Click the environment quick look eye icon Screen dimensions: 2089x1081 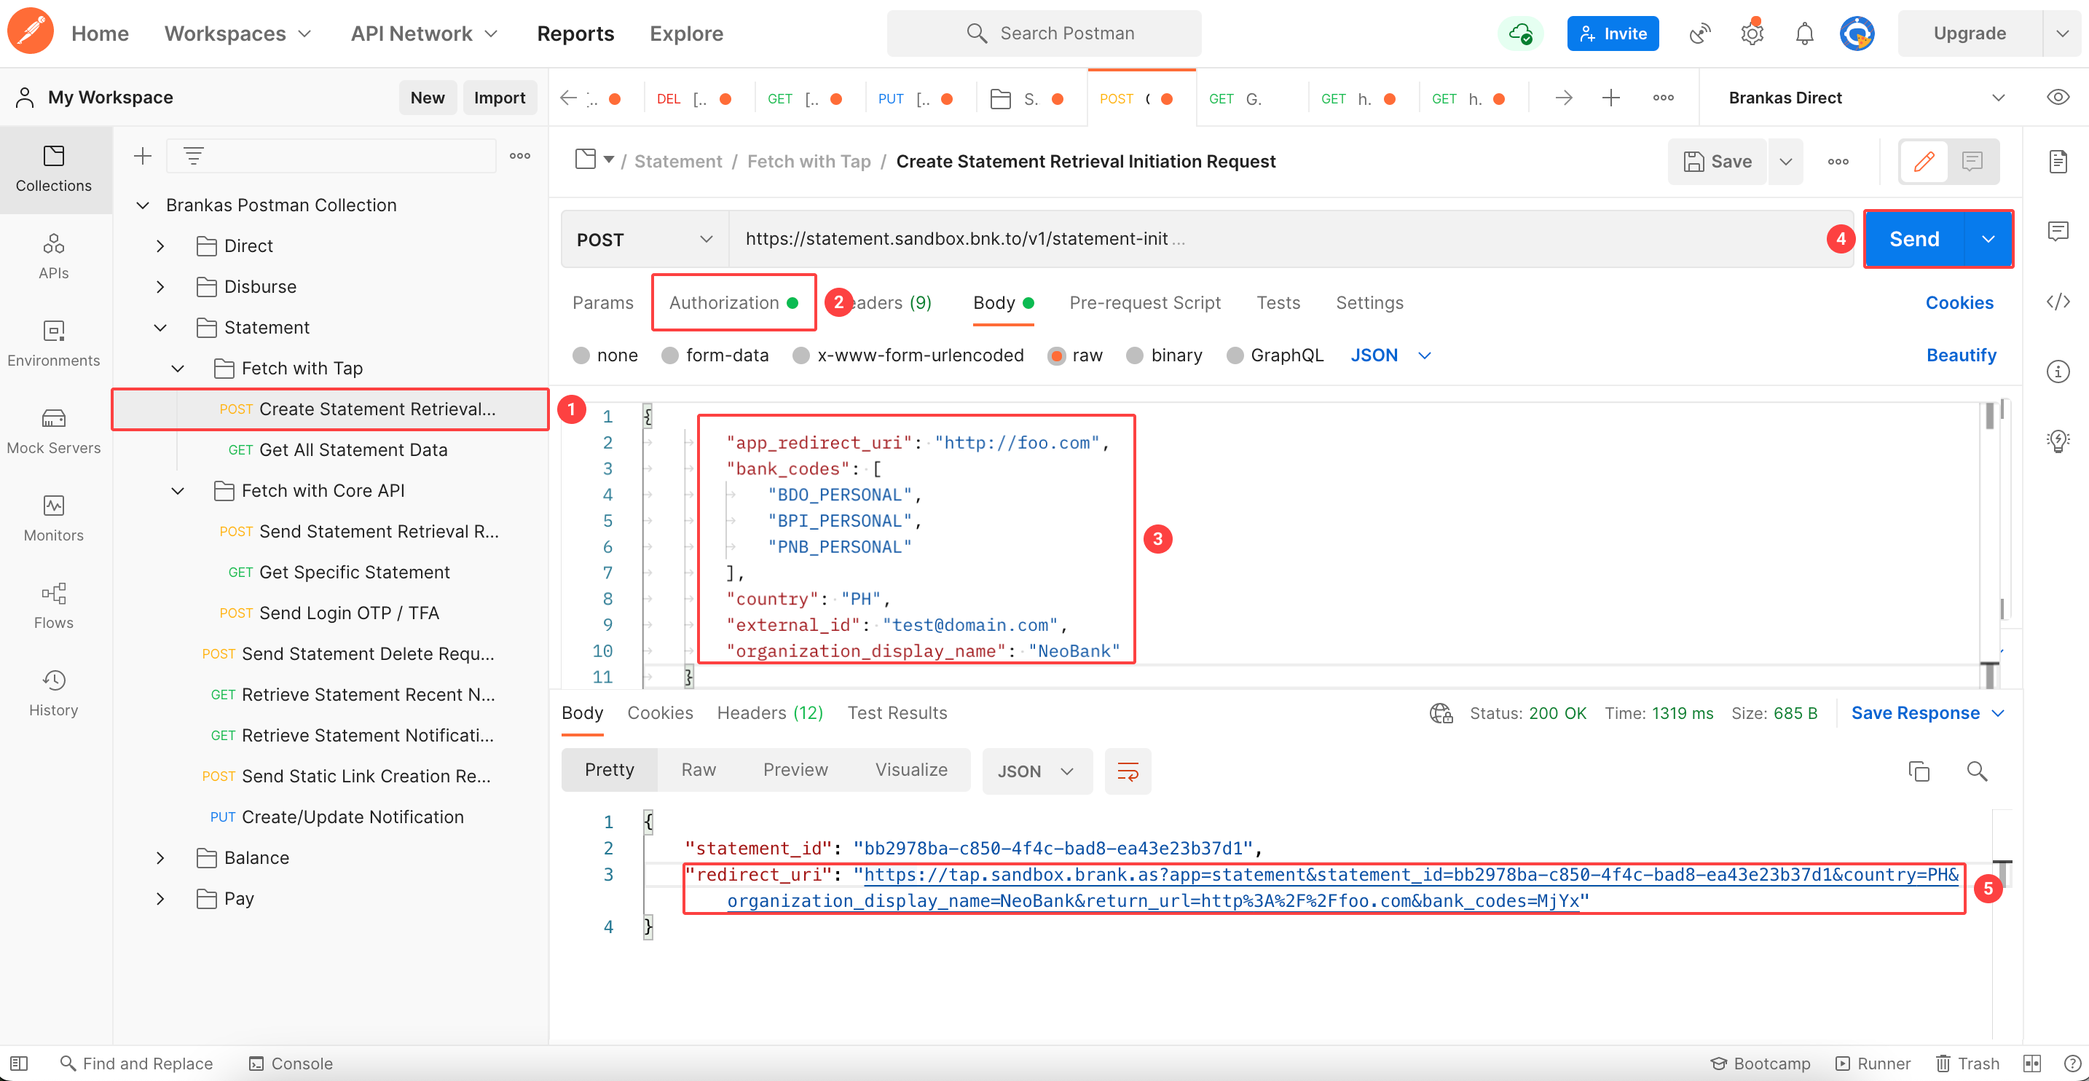[x=2058, y=98]
